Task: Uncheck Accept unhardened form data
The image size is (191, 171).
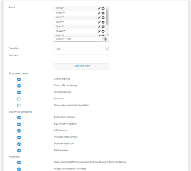Action: click(x=19, y=169)
